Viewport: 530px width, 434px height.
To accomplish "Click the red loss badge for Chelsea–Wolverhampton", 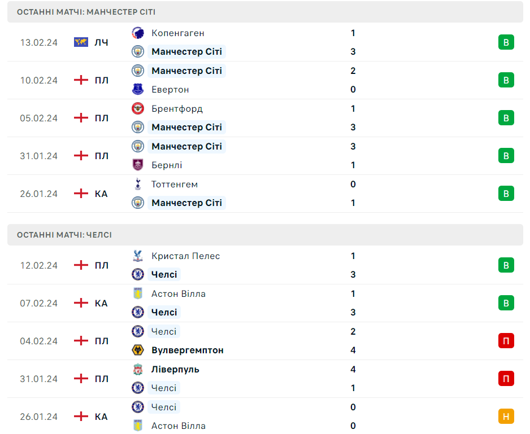I will pos(506,341).
